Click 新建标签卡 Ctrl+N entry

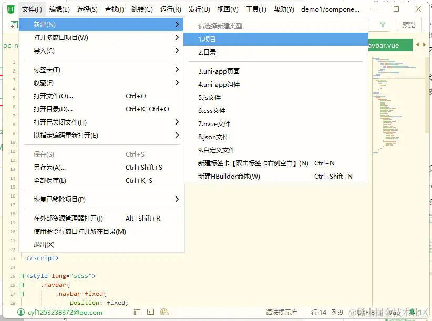coord(275,163)
